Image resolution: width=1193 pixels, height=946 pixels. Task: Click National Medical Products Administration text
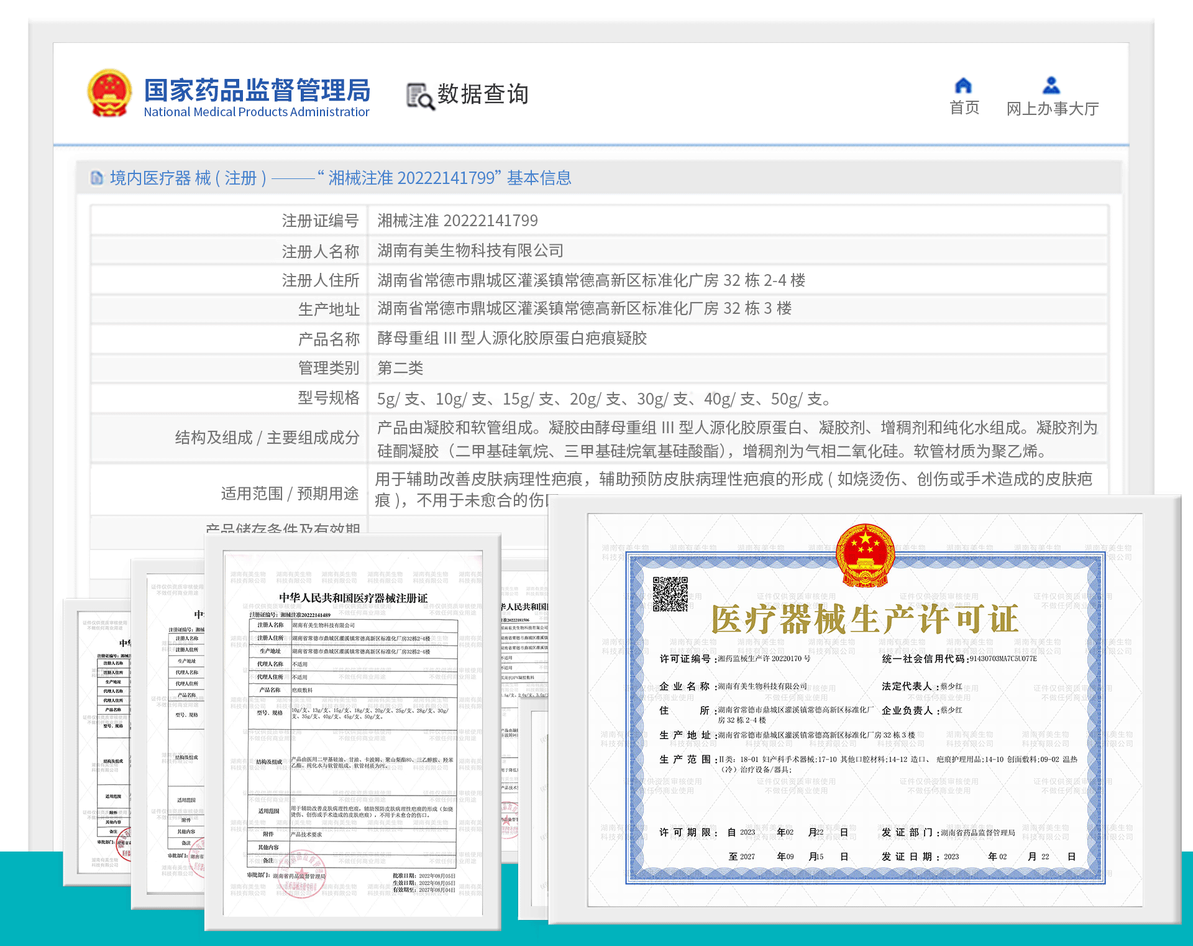tap(257, 112)
